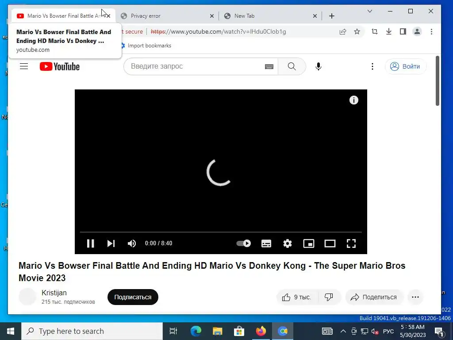This screenshot has width=453, height=340.
Task: Change the РУС input language
Action: (x=388, y=331)
